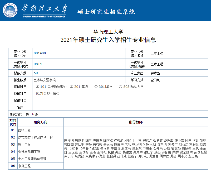This screenshot has height=182, width=211.
Task: Click the 方向代码 column header
Action: pos(13,122)
